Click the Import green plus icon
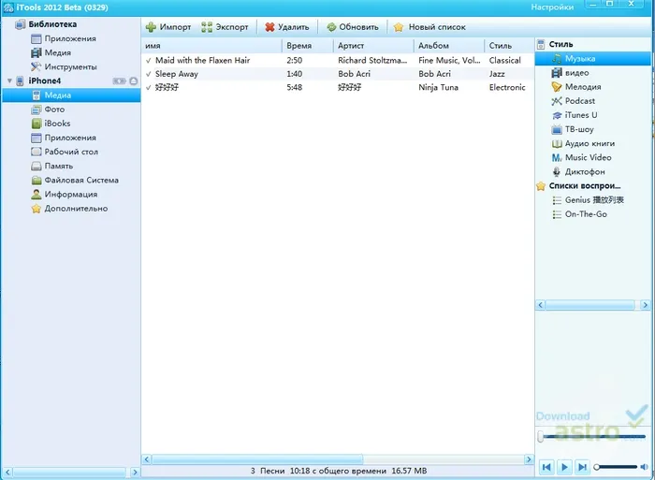655x480 pixels. click(151, 27)
